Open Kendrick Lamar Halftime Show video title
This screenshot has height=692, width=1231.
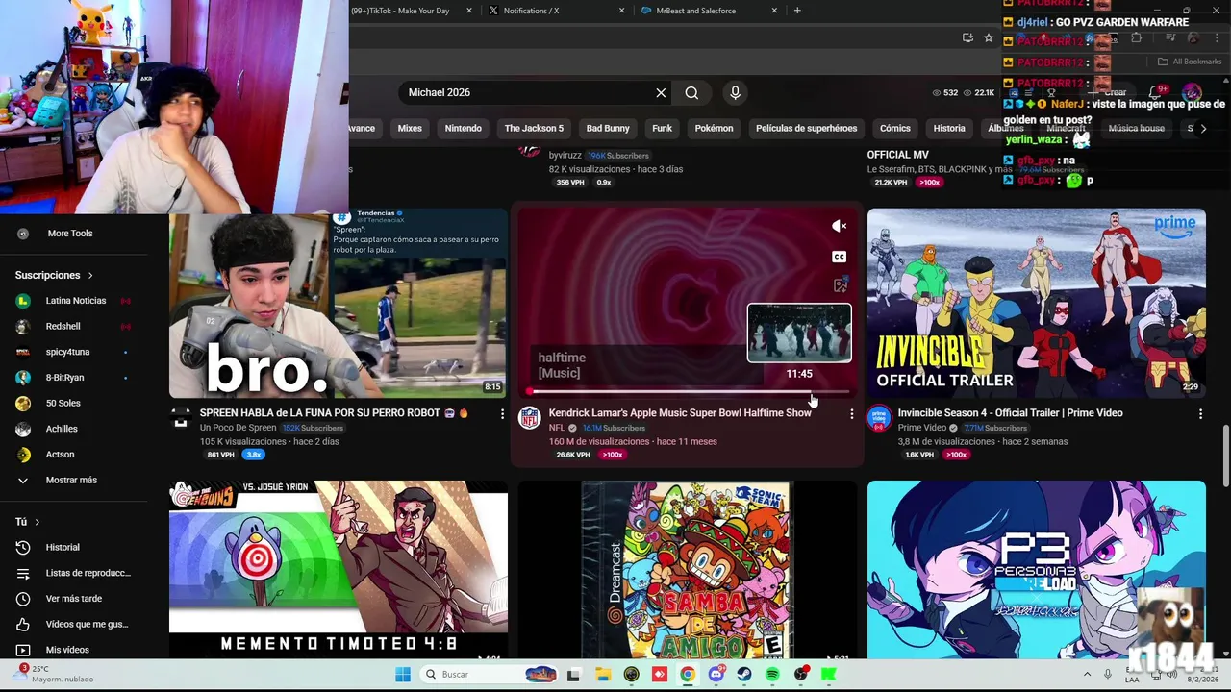(x=680, y=413)
